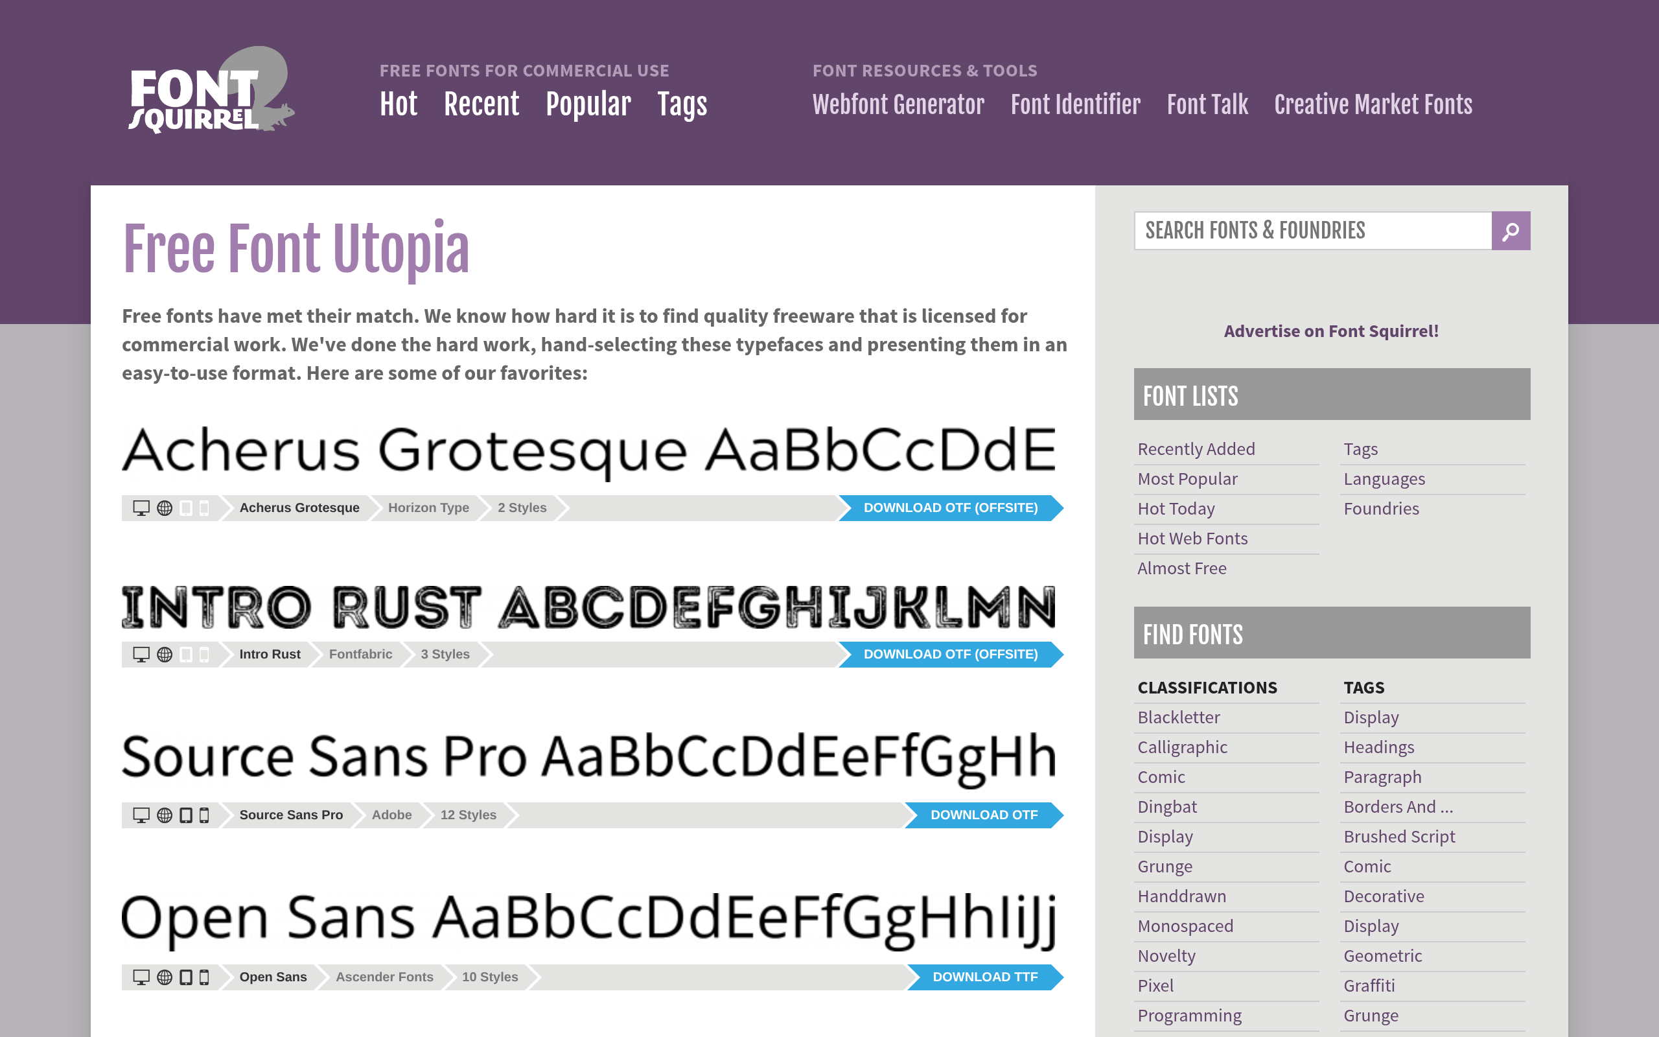1659x1037 pixels.
Task: Click web globe icon in Intro Rust row
Action: (165, 655)
